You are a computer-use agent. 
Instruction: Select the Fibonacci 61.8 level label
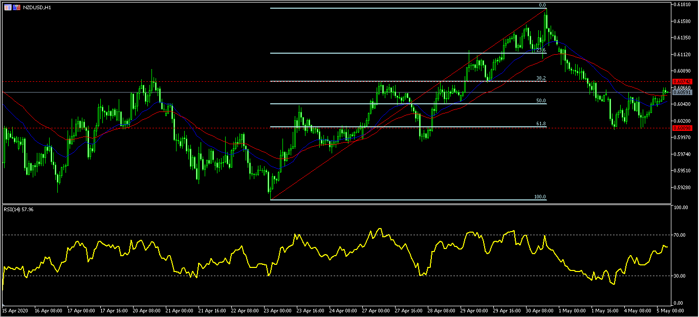[541, 124]
